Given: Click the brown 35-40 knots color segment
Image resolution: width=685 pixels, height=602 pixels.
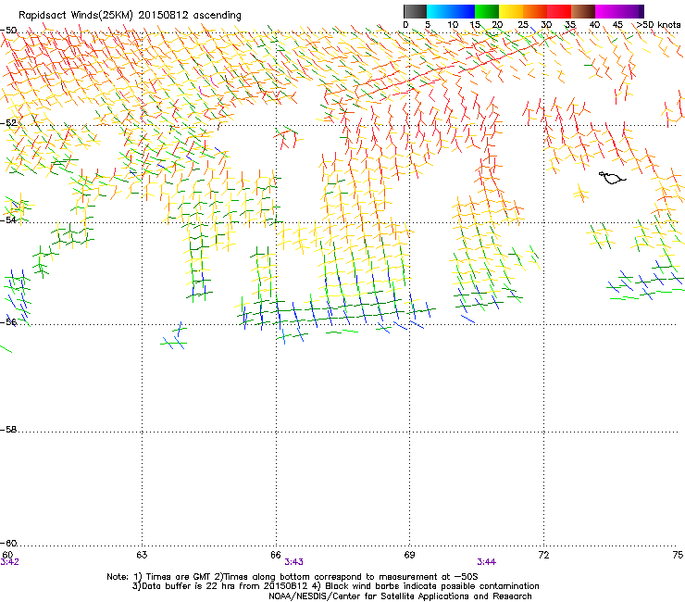Looking at the screenshot, I should click(583, 11).
